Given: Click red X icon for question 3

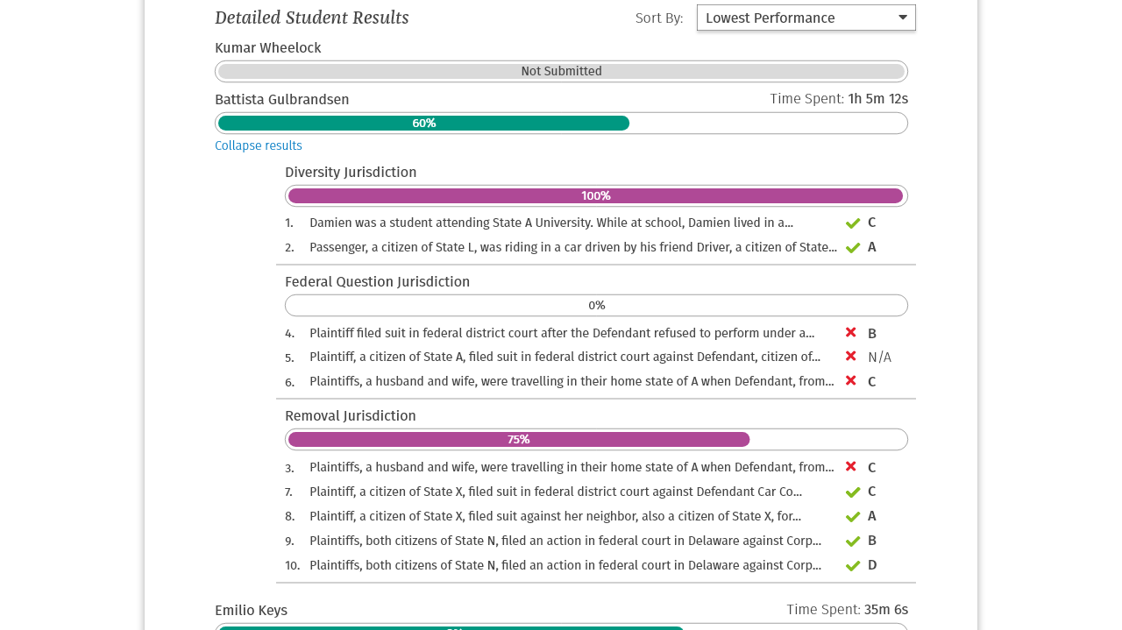Looking at the screenshot, I should [x=850, y=467].
